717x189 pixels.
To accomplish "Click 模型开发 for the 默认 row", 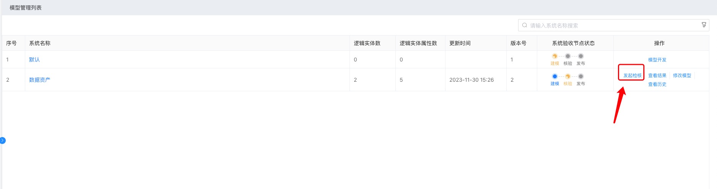I will [657, 60].
